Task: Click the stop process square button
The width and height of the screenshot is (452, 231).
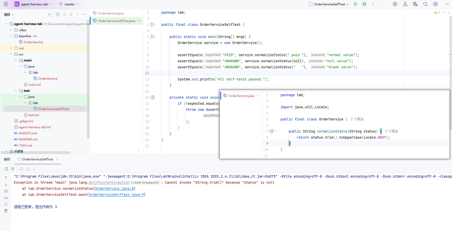Action: pyautogui.click(x=13, y=169)
